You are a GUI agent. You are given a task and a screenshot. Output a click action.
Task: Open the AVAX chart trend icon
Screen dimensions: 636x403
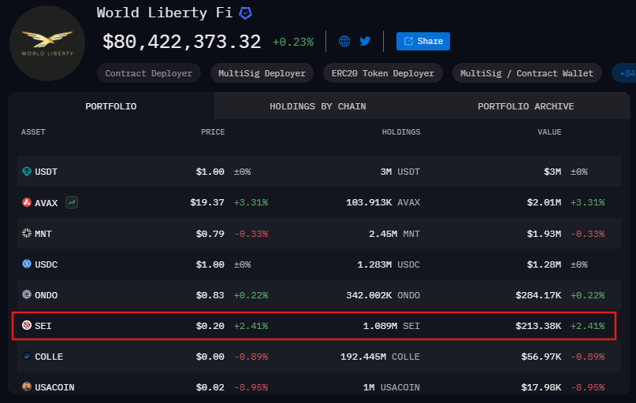point(72,202)
